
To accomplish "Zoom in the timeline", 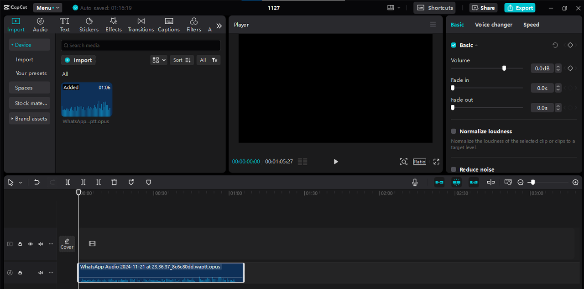I will coord(575,182).
